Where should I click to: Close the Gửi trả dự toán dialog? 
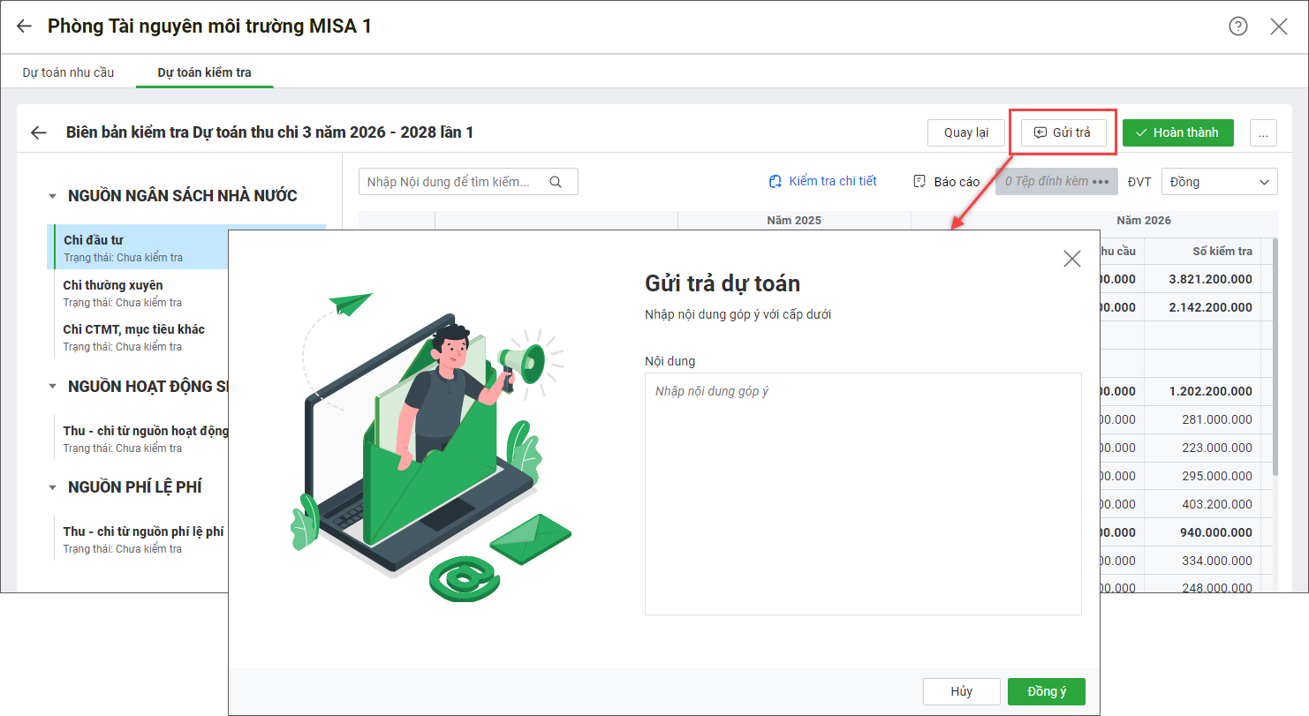(1071, 259)
